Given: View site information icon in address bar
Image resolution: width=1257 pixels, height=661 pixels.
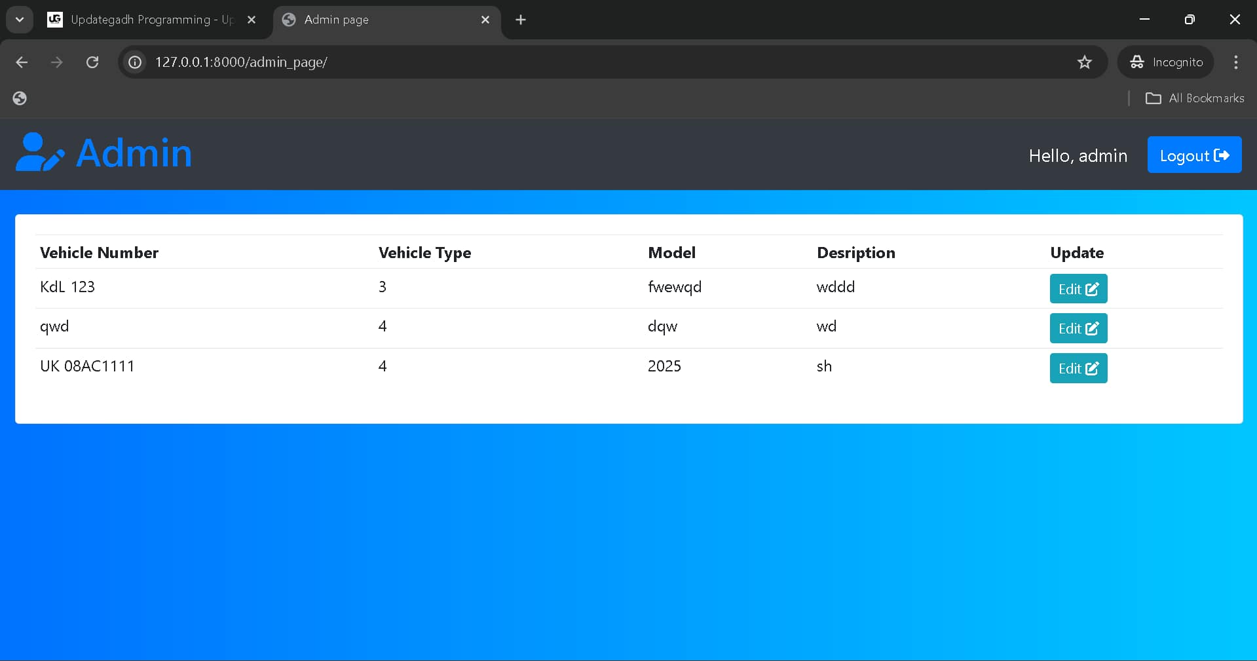Looking at the screenshot, I should [135, 62].
